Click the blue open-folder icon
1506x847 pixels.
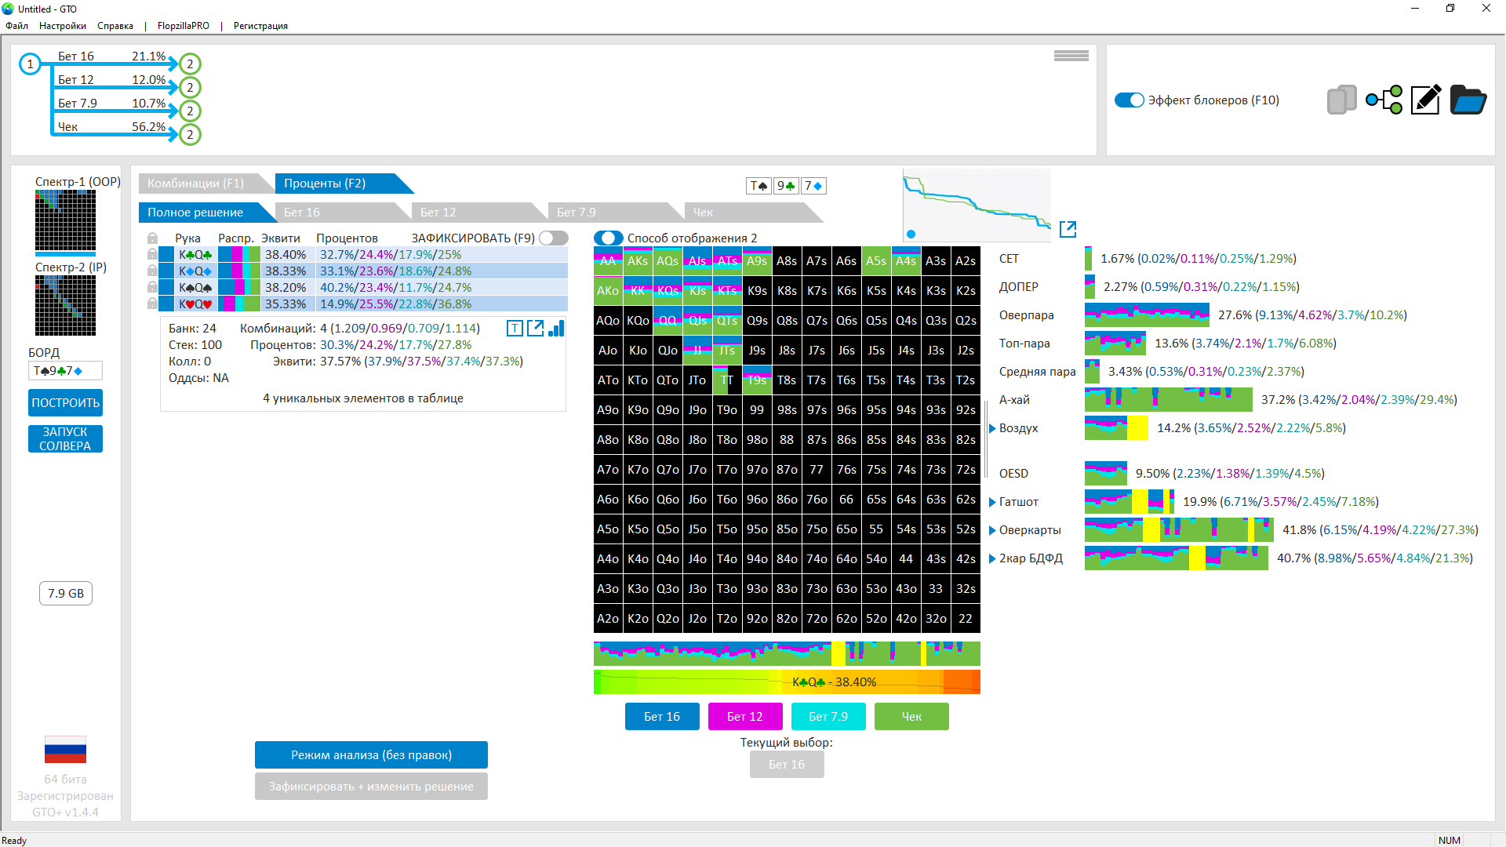click(1468, 100)
